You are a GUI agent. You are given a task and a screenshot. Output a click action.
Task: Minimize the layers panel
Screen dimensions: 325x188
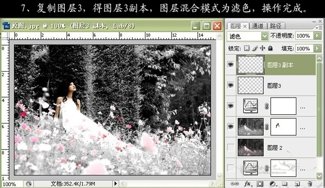314,21
